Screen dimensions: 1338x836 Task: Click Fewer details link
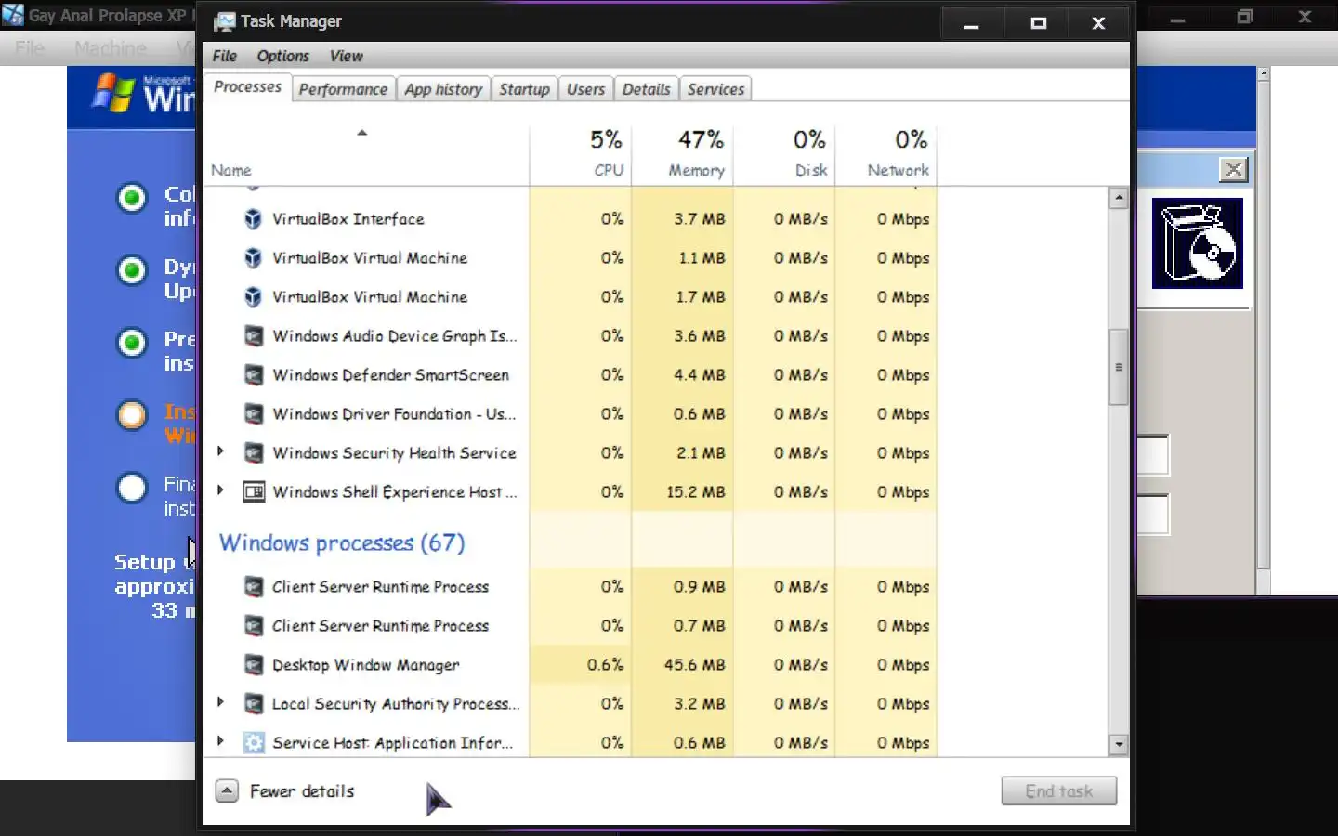[302, 791]
